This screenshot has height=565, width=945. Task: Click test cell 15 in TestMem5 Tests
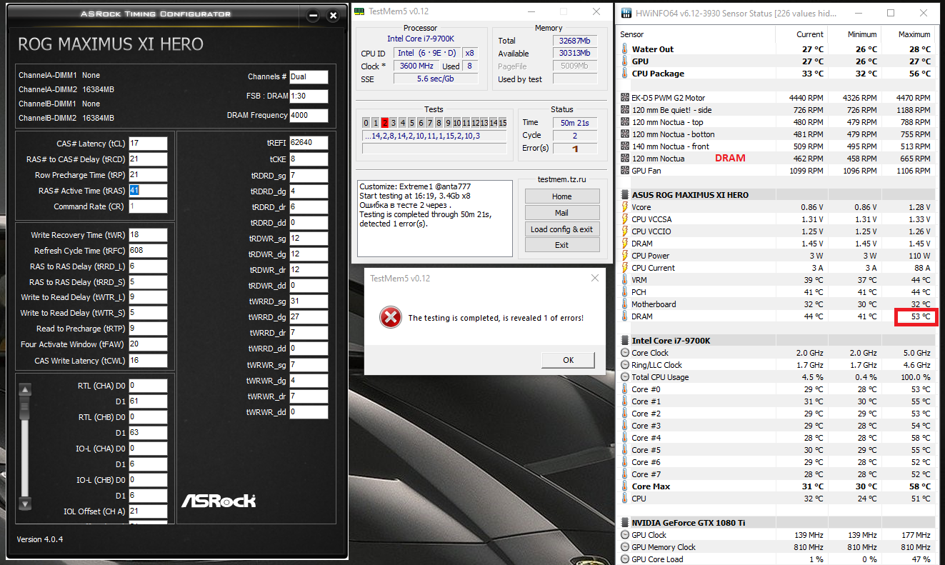point(503,123)
